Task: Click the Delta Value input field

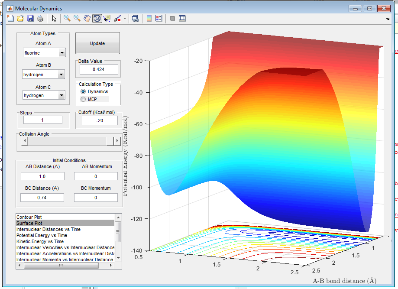Action: tap(98, 69)
